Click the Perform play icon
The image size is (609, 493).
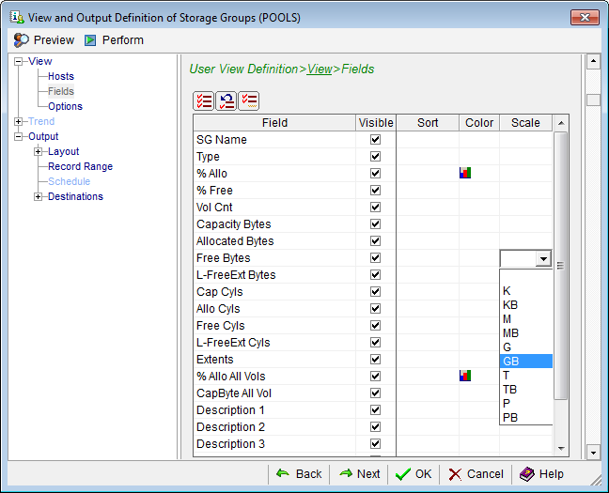[x=91, y=40]
